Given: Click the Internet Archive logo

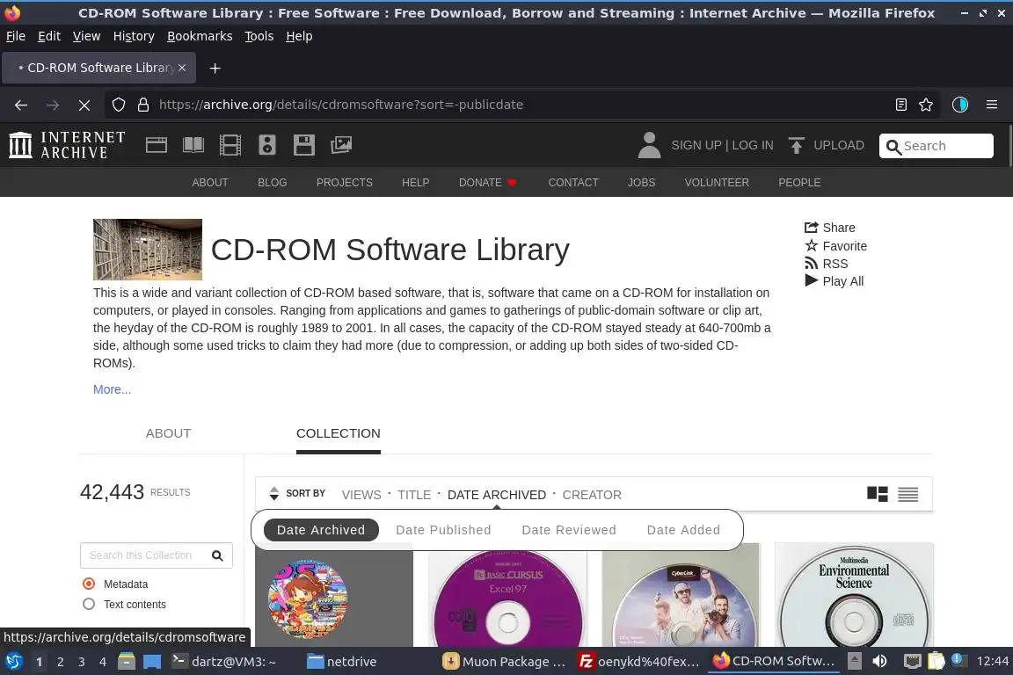Looking at the screenshot, I should [x=67, y=145].
